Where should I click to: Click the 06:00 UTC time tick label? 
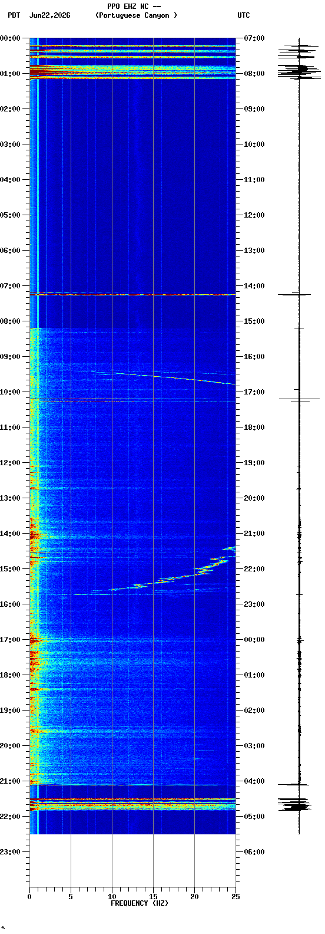(x=254, y=852)
